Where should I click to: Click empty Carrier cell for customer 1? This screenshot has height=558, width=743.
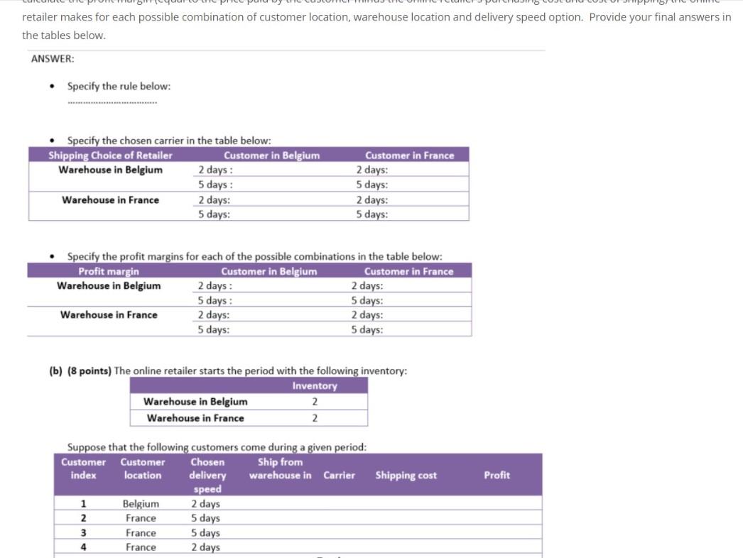tap(340, 503)
